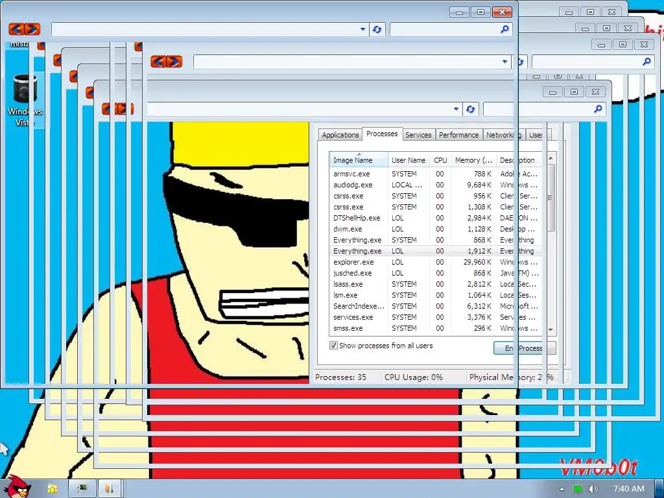664x498 pixels.
Task: Click the Show desktop strip beside the clock
Action: point(659,489)
